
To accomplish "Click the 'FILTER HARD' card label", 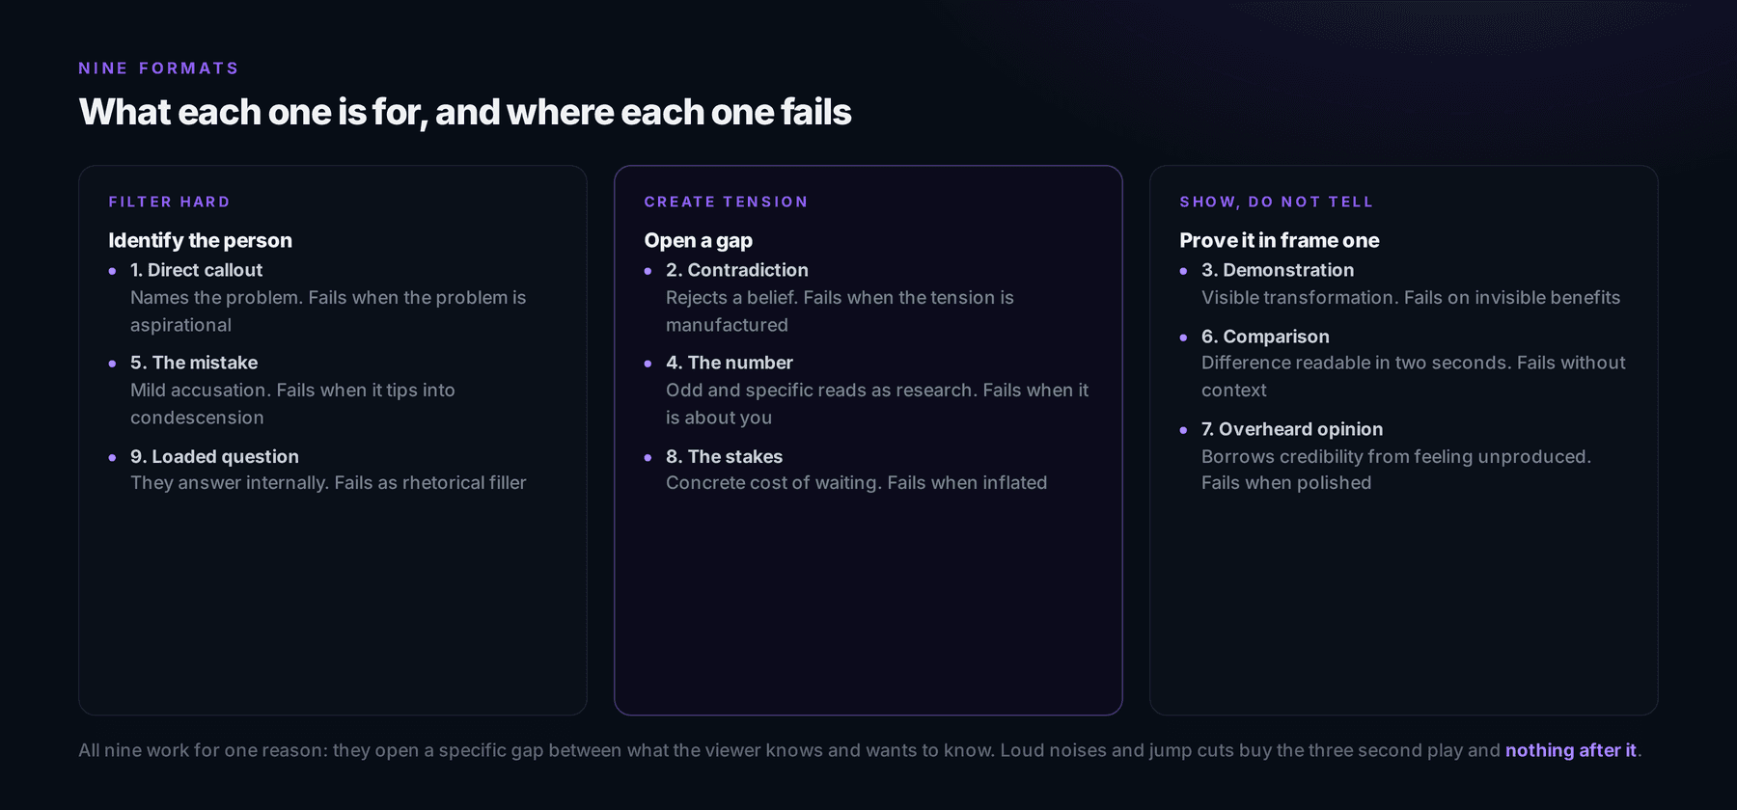I will coord(169,202).
